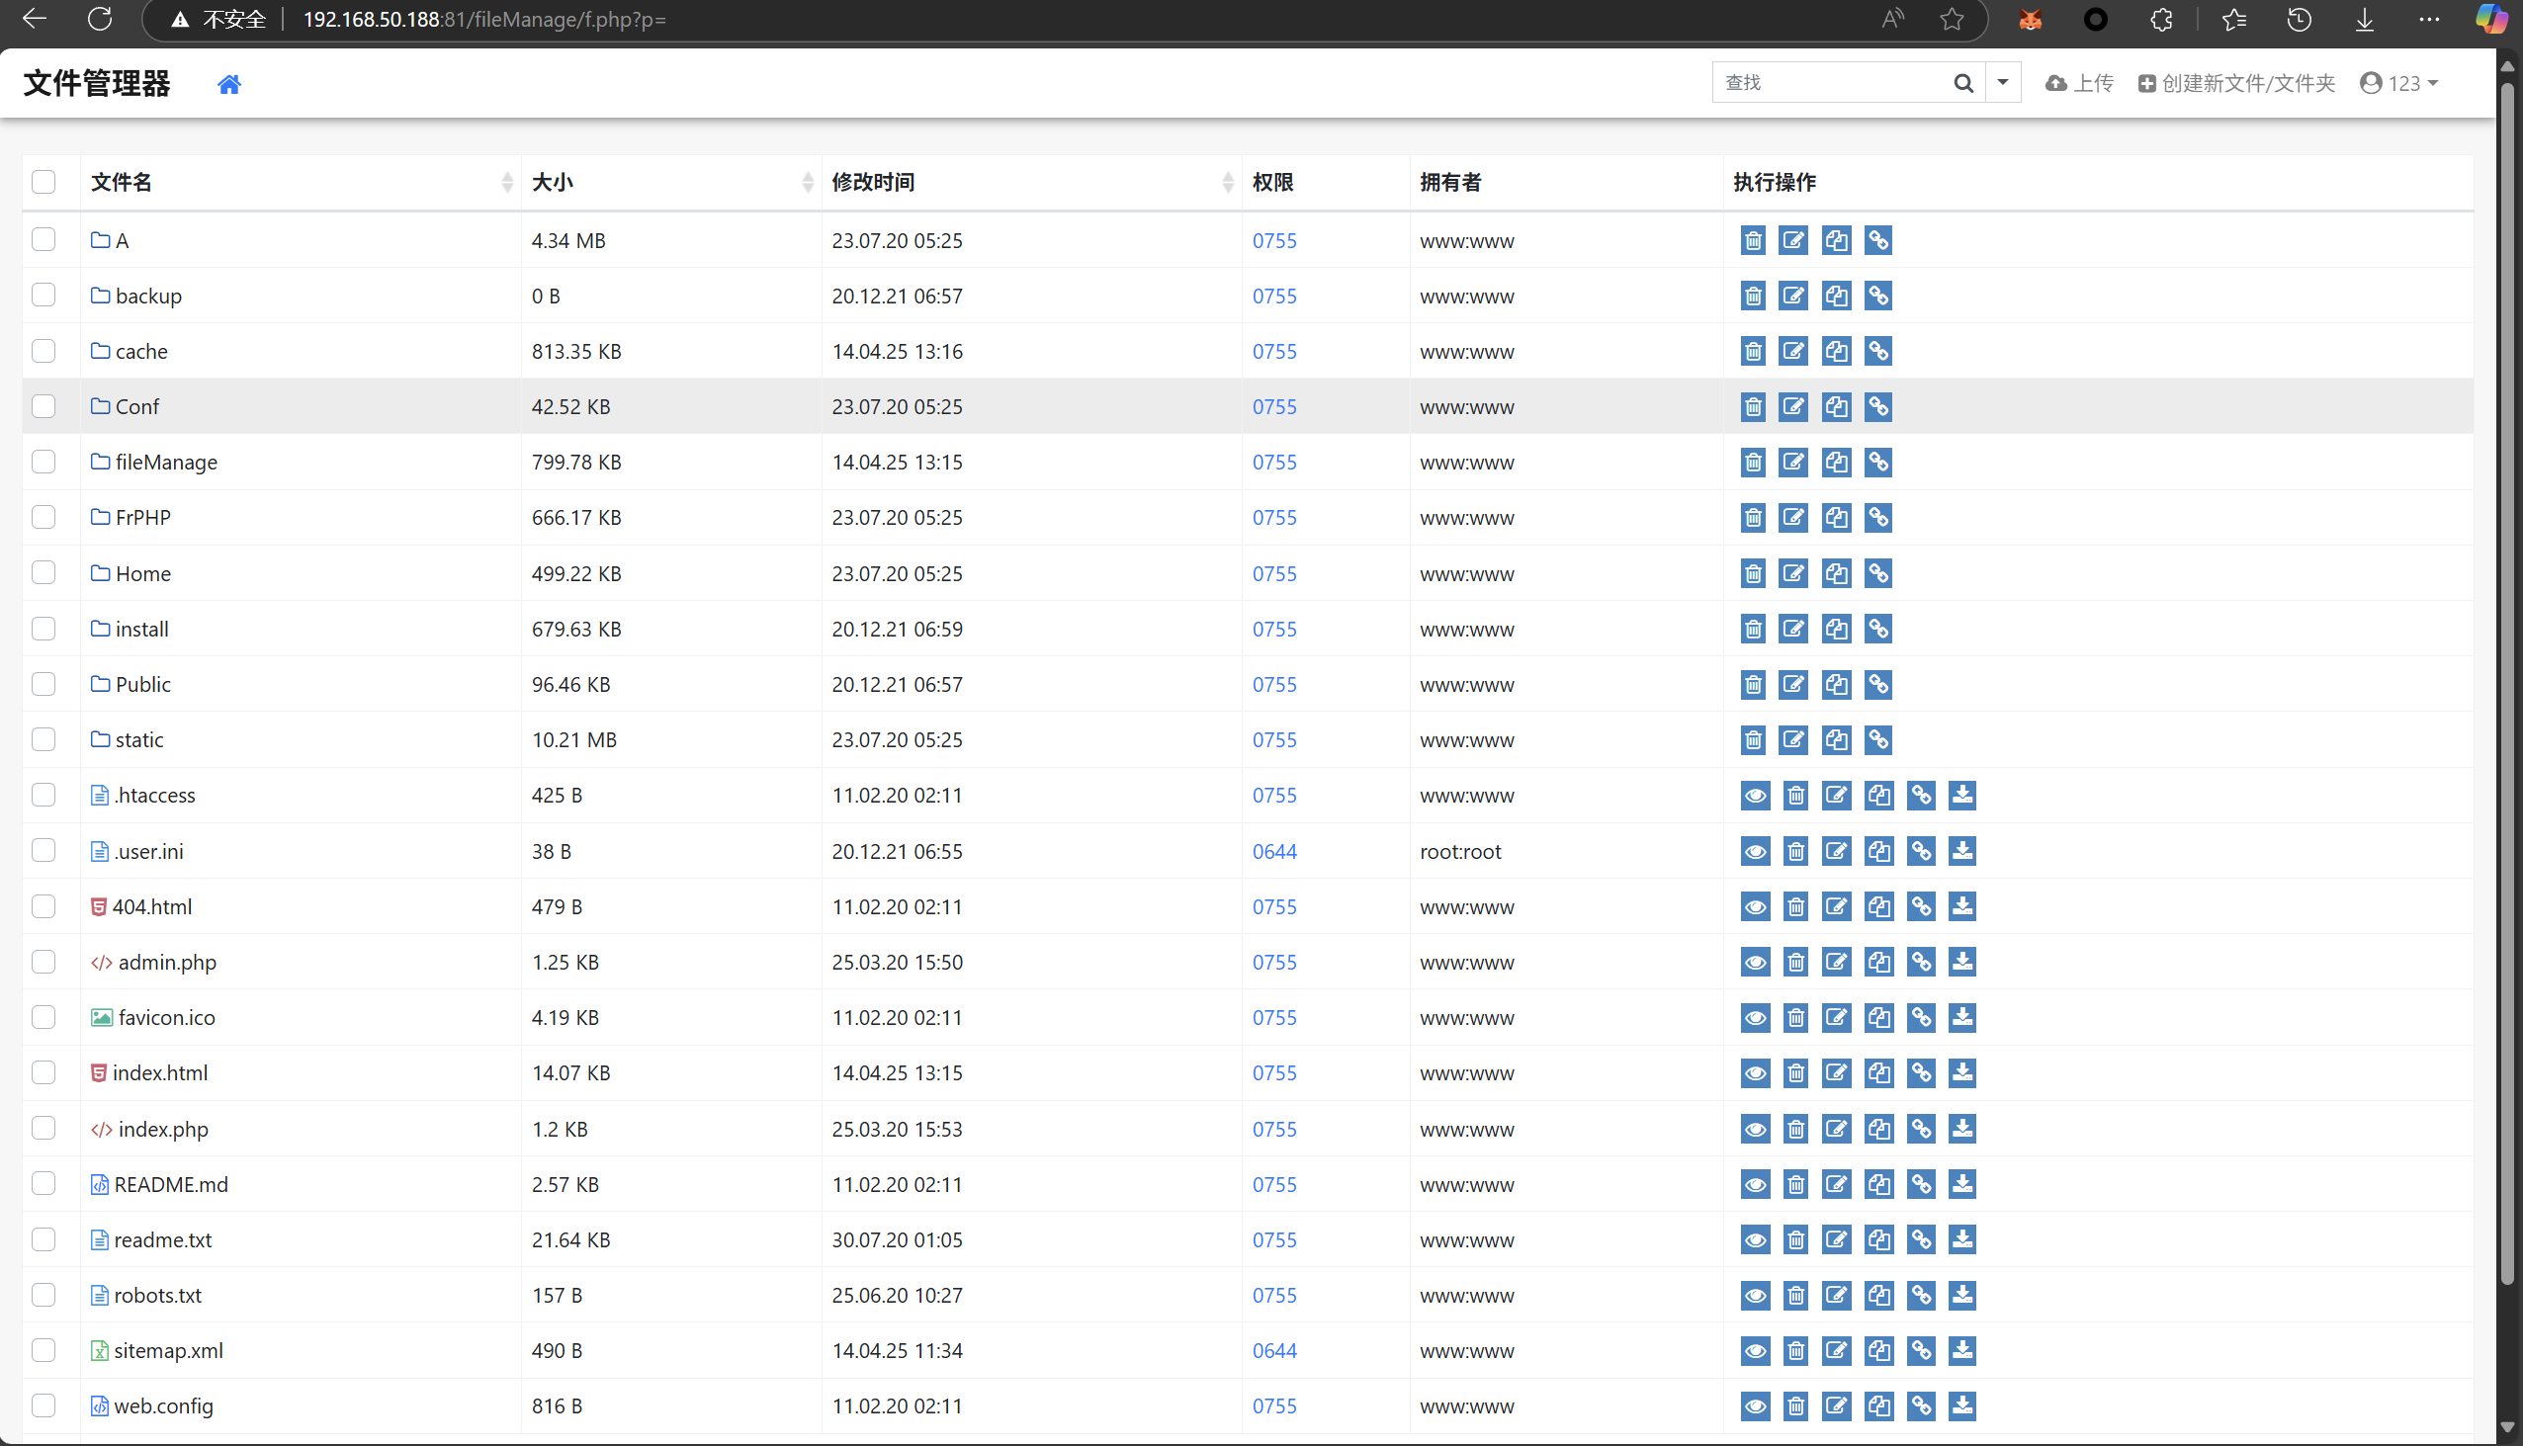Viewport: 2523px width, 1446px height.
Task: Delete the .user.ini file via trash icon
Action: pyautogui.click(x=1795, y=851)
